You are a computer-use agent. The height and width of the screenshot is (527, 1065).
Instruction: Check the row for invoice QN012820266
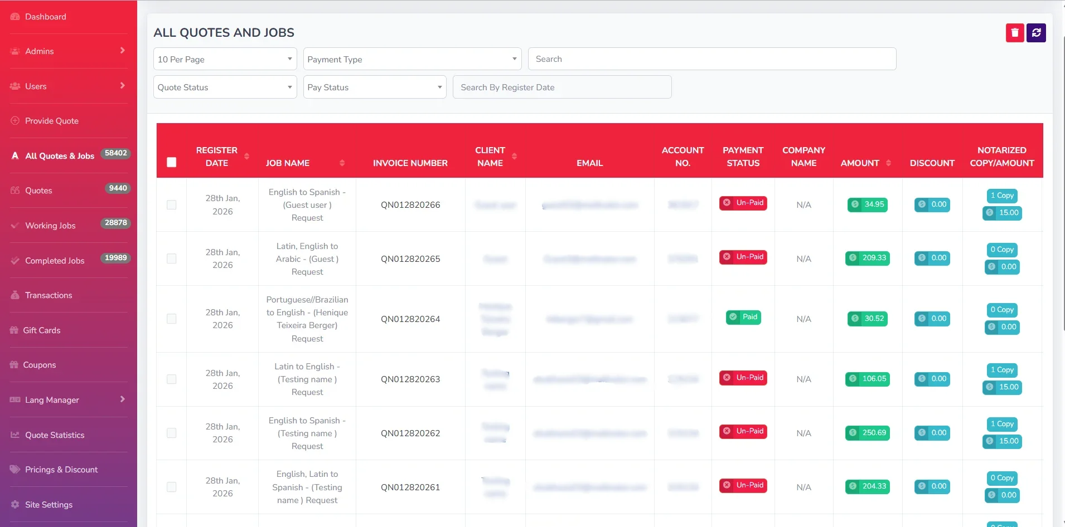point(172,205)
